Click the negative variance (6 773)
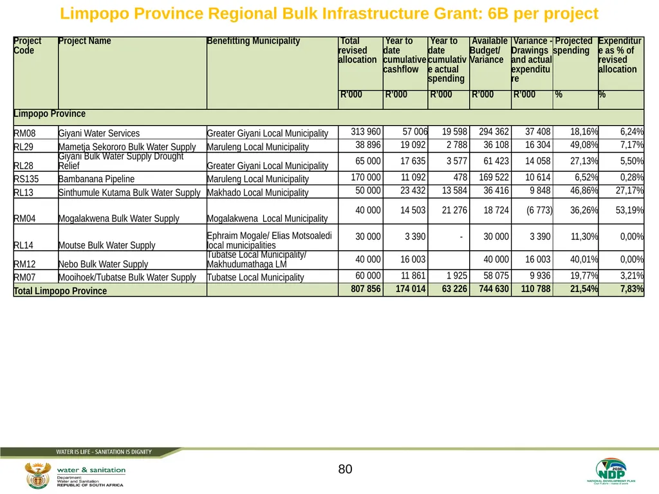Image resolution: width=659 pixels, height=494 pixels. (539, 210)
